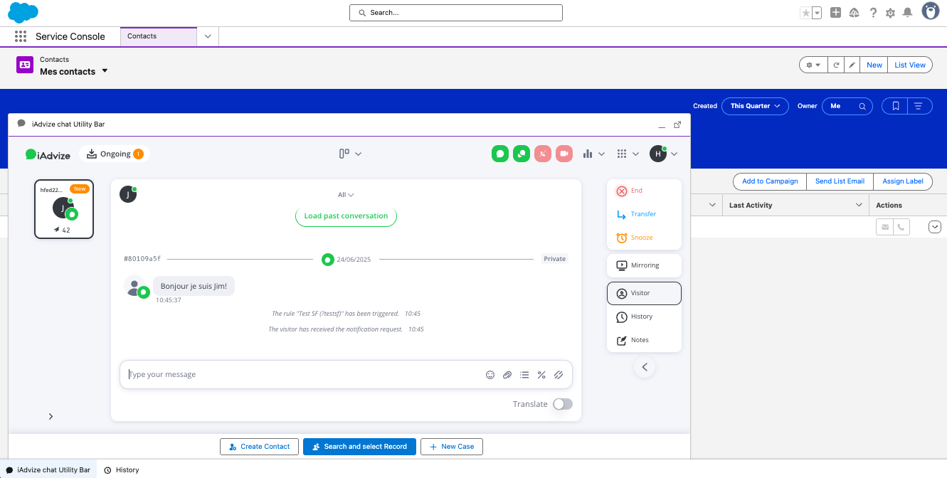Edit the list with pencil icon
Viewport: 947px width, 478px height.
pos(852,65)
